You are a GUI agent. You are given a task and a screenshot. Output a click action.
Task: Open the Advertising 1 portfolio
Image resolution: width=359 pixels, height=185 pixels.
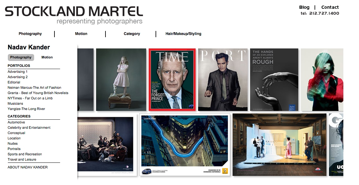pyautogui.click(x=18, y=72)
